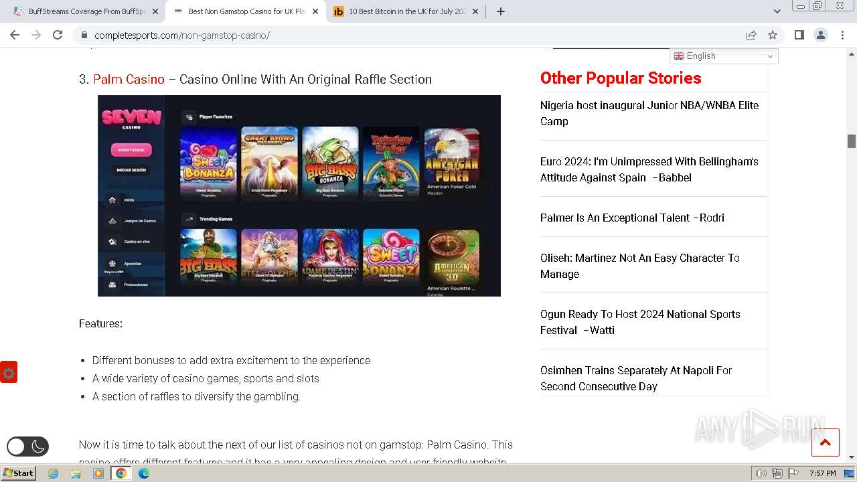Bookmark this page with the star icon
This screenshot has width=857, height=482.
[x=773, y=35]
